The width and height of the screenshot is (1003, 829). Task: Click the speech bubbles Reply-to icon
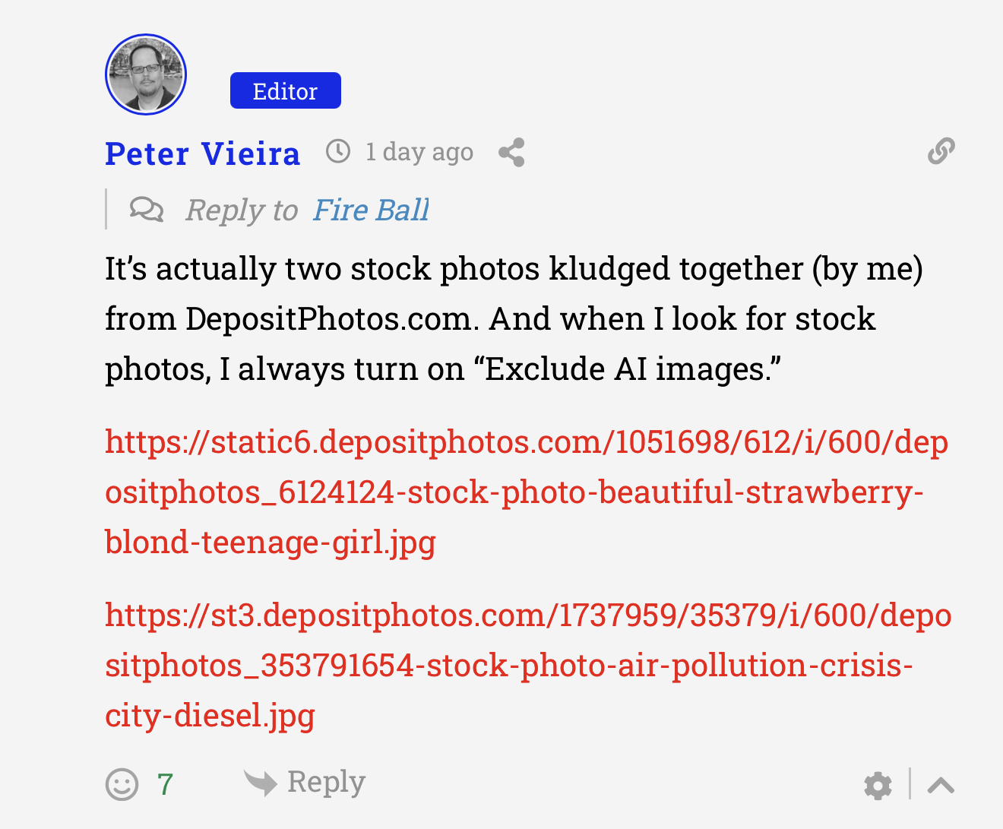[x=146, y=209]
